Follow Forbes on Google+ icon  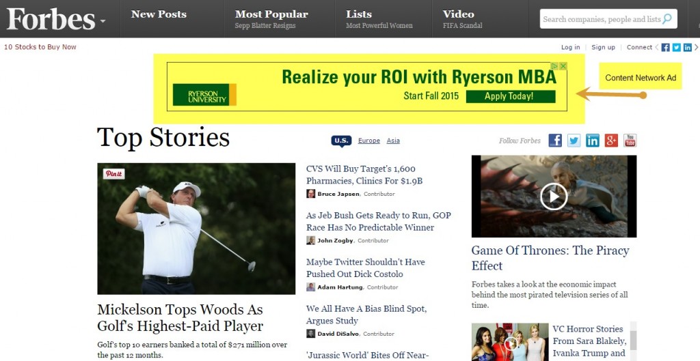click(x=611, y=141)
